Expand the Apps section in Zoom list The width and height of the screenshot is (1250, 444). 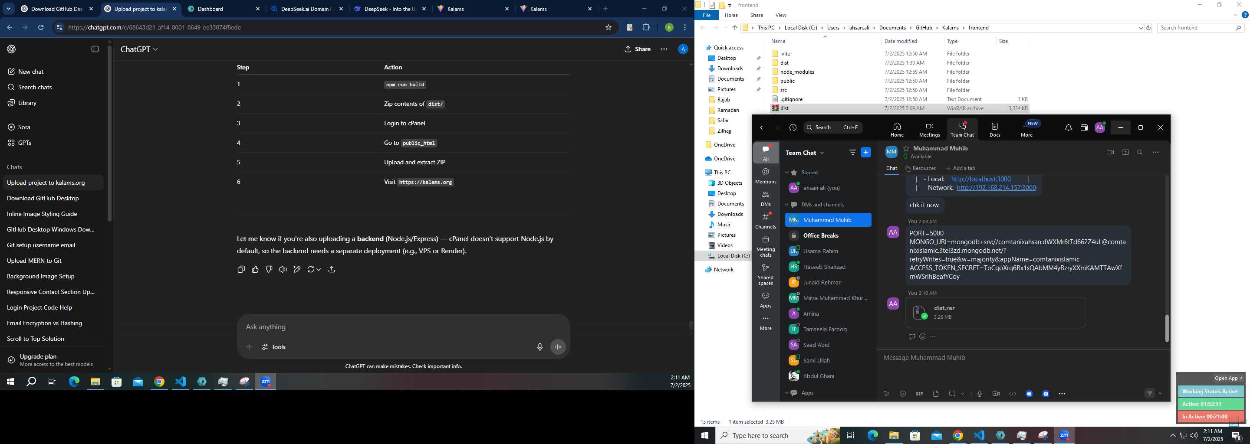coord(787,393)
